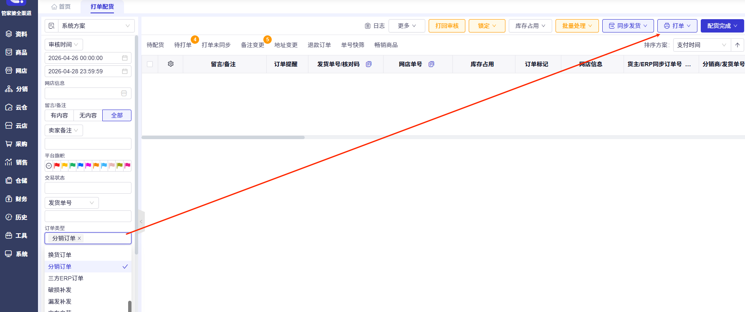745x312 pixels.
Task: Expand the 锁定 dropdown button
Action: tap(487, 26)
